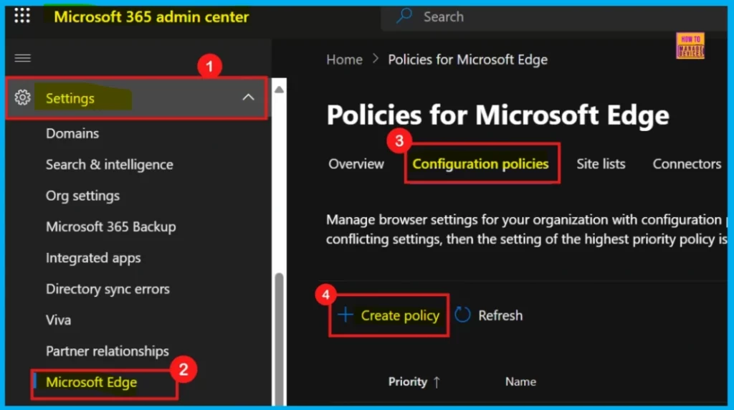Click the sidebar scroll up arrow
Screen dimensions: 734x410
tap(279, 90)
